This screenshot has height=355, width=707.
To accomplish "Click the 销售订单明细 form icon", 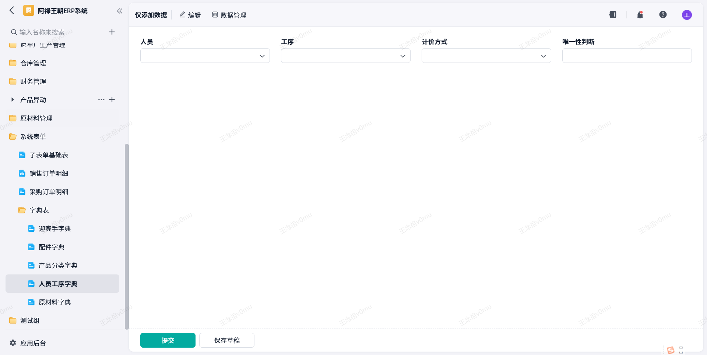I will tap(22, 173).
